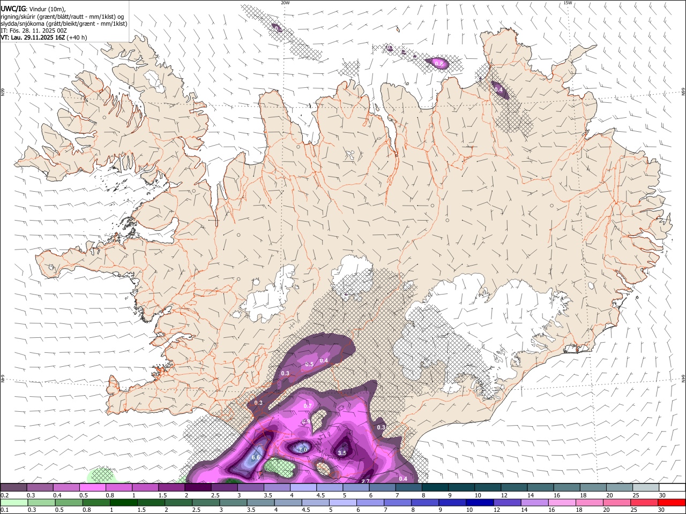686x514 pixels.
Task: Click the dusky purple 0.2 snow swatch
Action: (x=14, y=488)
